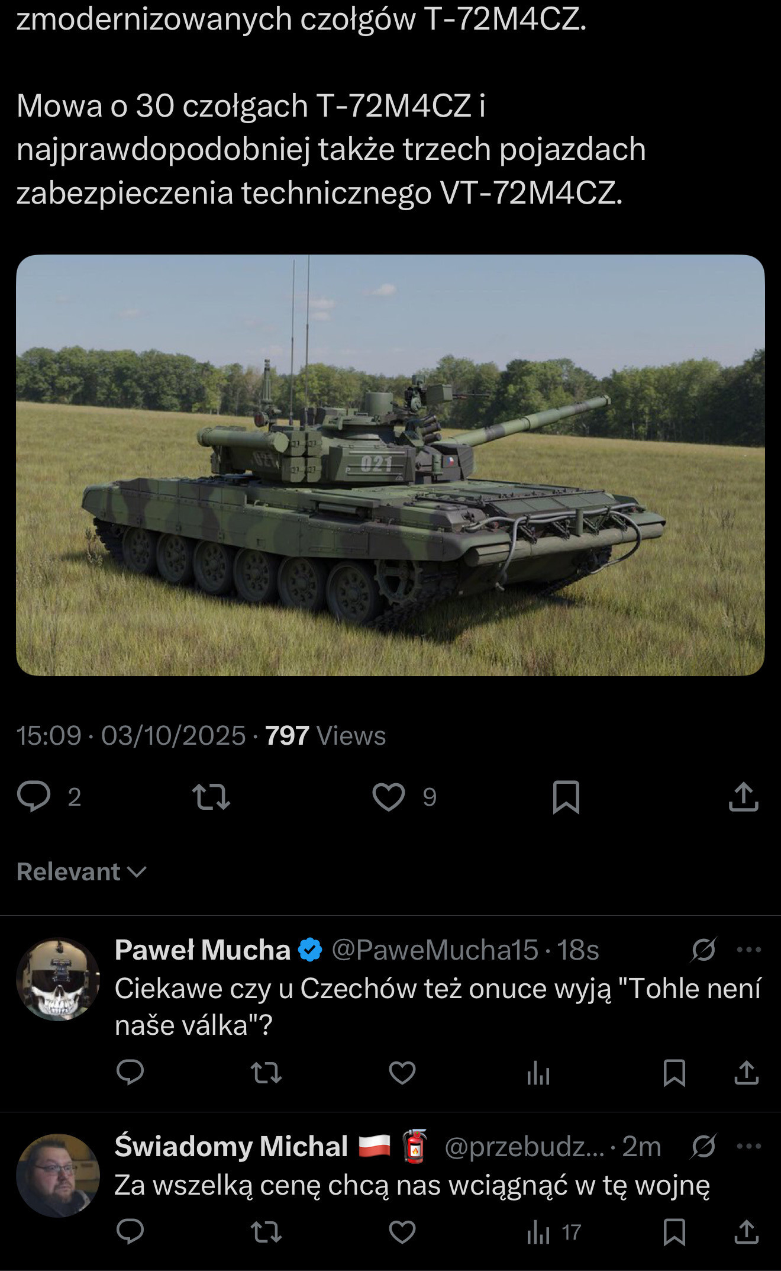View 17 views analytics on Michal's reply
Viewport: 781px width, 1271px height.
[x=554, y=1233]
